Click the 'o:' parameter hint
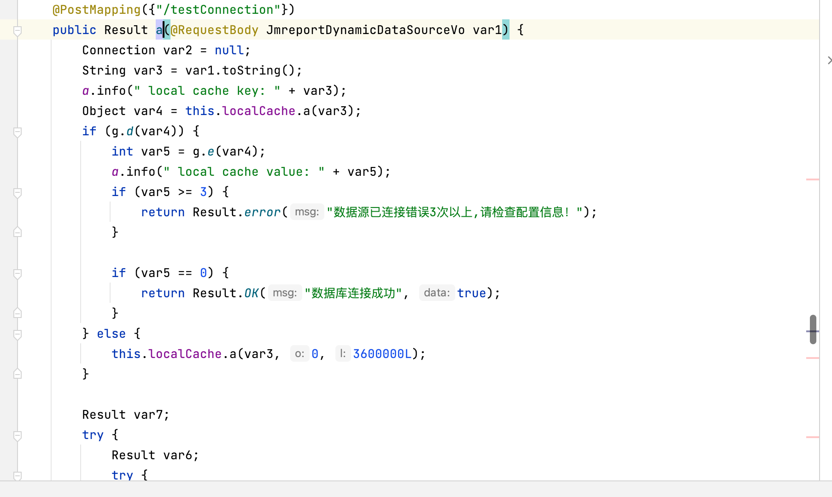This screenshot has width=832, height=497. coord(300,354)
